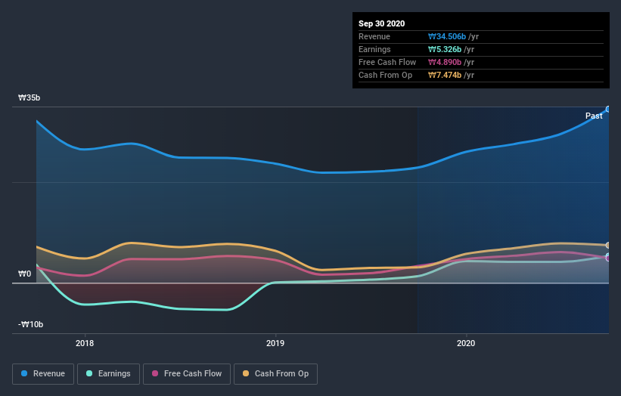Viewport: 621px width, 396px height.
Task: Click the ₩4.890b free cash flow value
Action: (444, 62)
